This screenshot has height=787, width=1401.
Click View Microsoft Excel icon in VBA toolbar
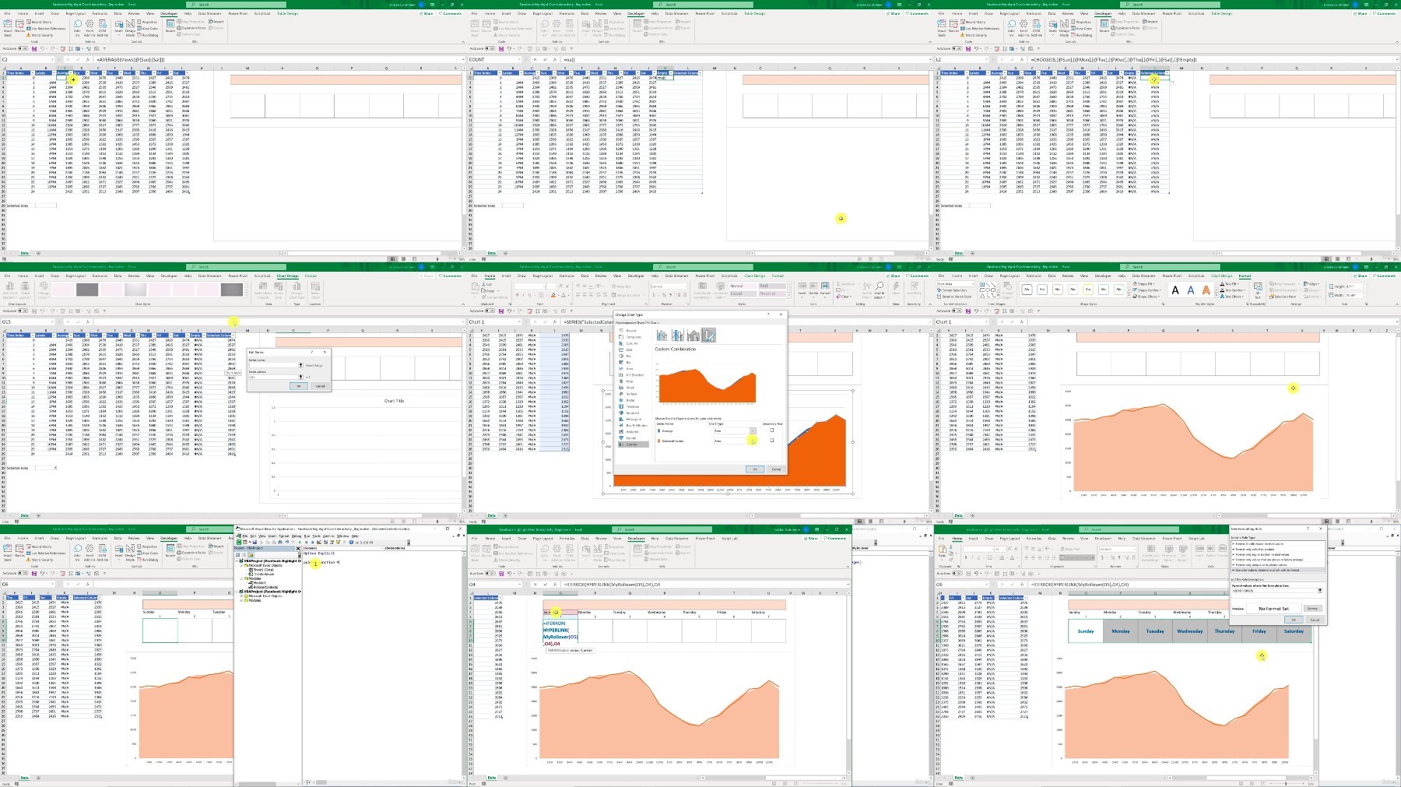pyautogui.click(x=239, y=542)
